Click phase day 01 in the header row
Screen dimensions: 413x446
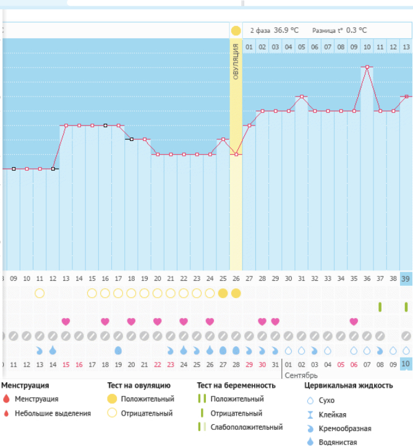point(249,47)
